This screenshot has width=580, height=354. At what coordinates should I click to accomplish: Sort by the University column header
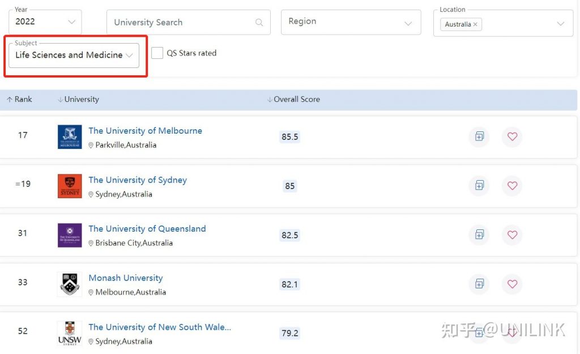[78, 99]
